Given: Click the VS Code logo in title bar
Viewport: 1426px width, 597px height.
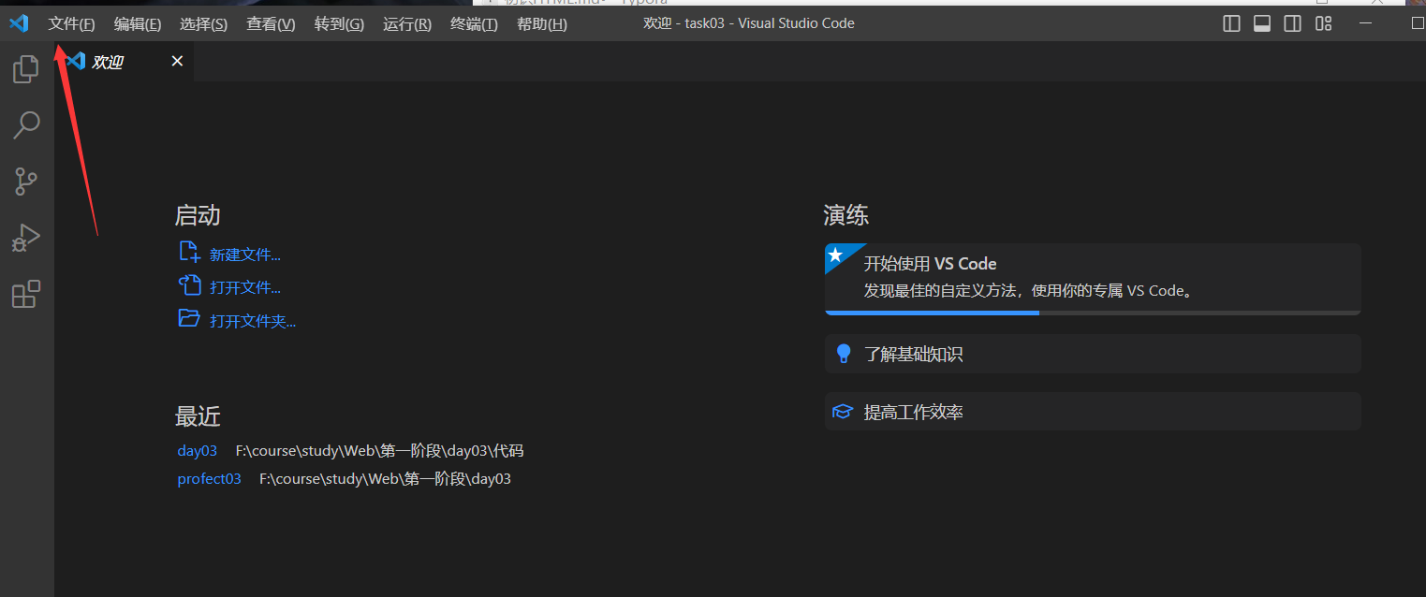Looking at the screenshot, I should click(19, 23).
